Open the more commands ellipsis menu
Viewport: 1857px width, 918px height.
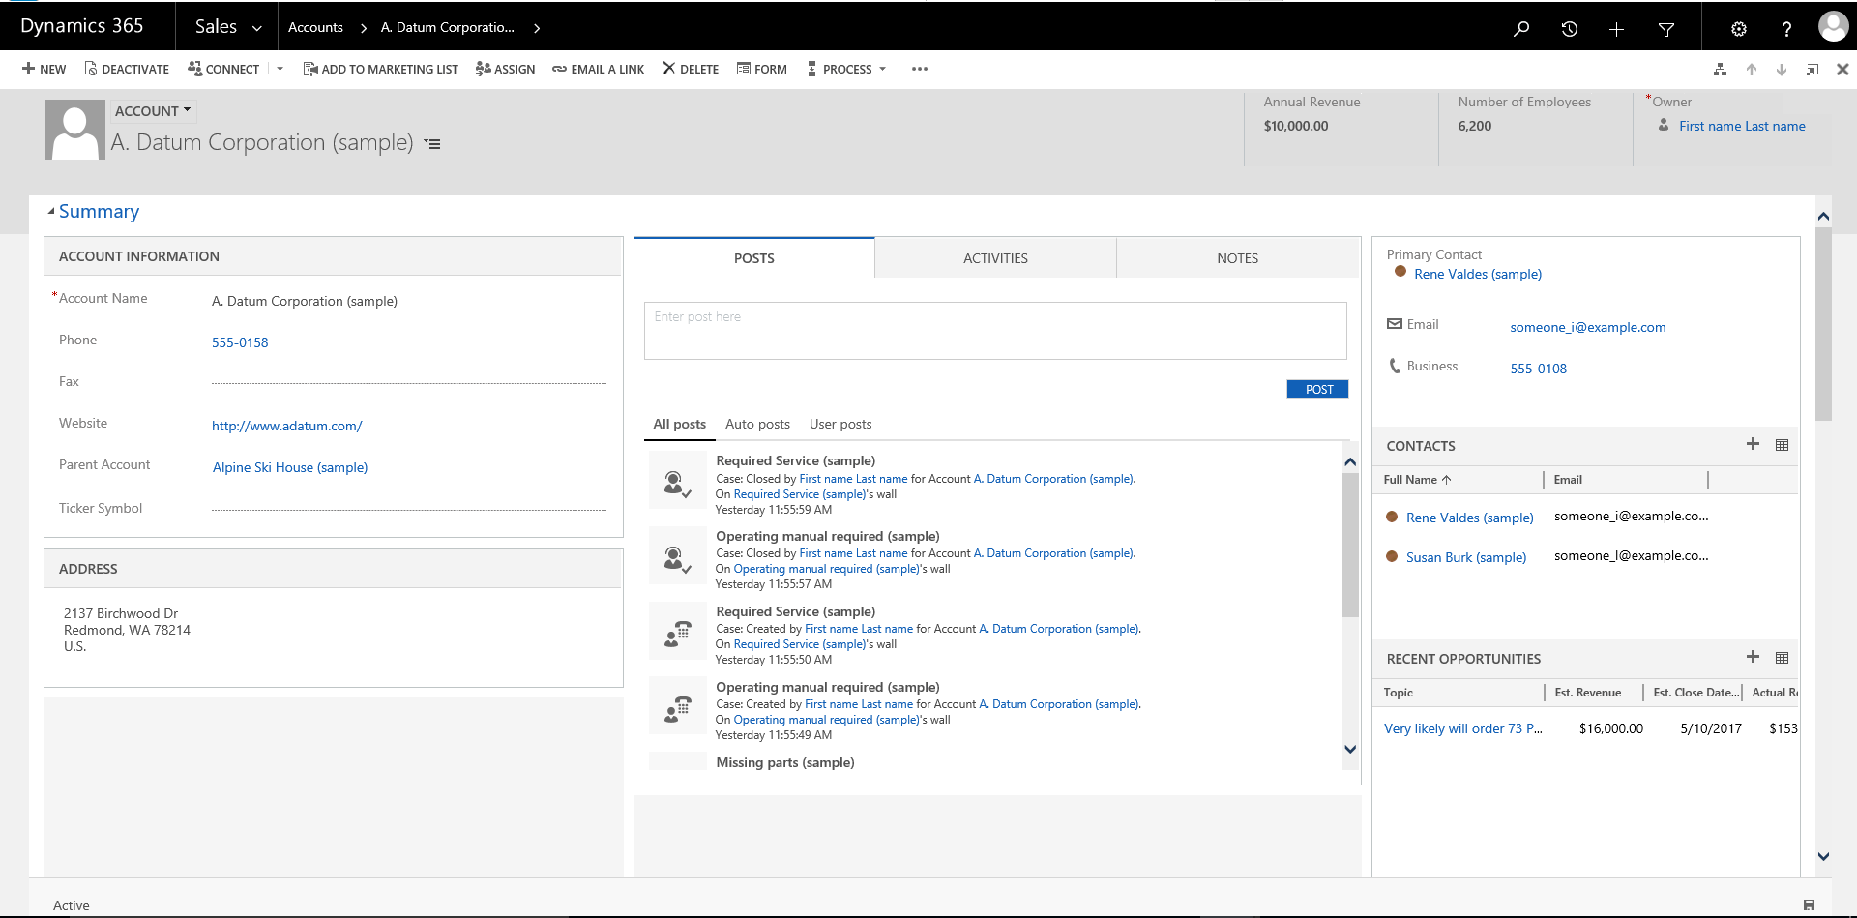(919, 69)
